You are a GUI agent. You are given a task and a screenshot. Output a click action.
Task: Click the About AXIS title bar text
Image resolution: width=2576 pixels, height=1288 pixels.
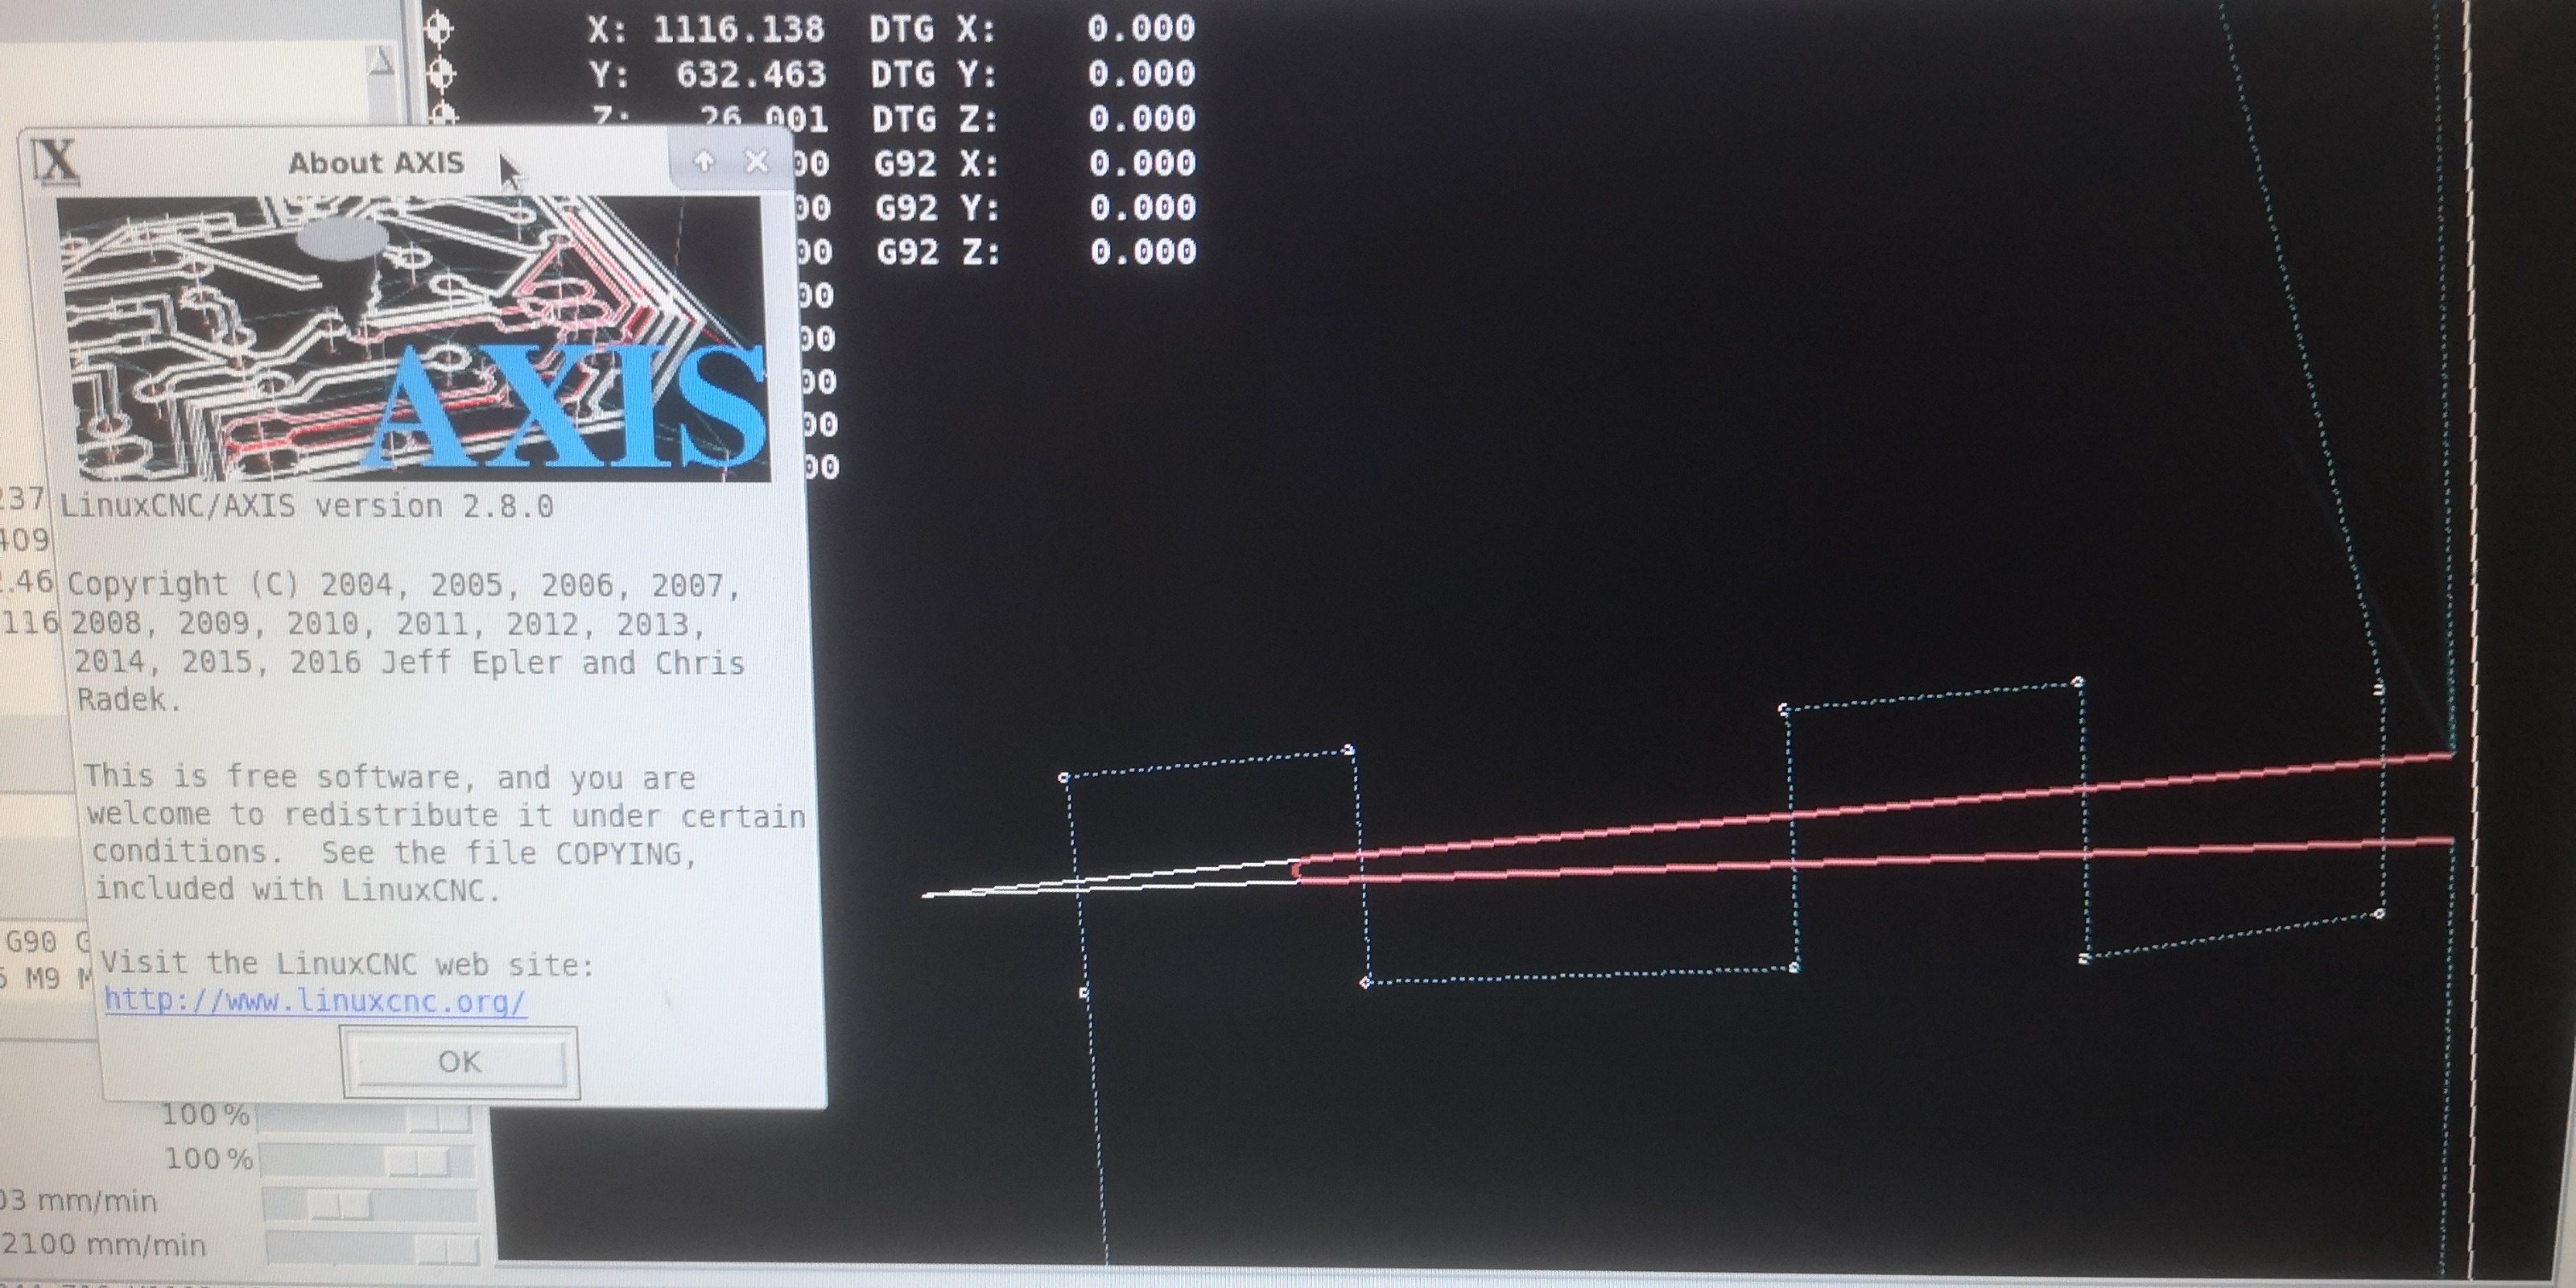pyautogui.click(x=376, y=163)
